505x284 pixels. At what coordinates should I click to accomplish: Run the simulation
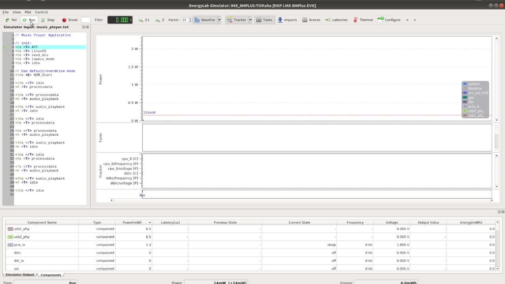point(29,20)
